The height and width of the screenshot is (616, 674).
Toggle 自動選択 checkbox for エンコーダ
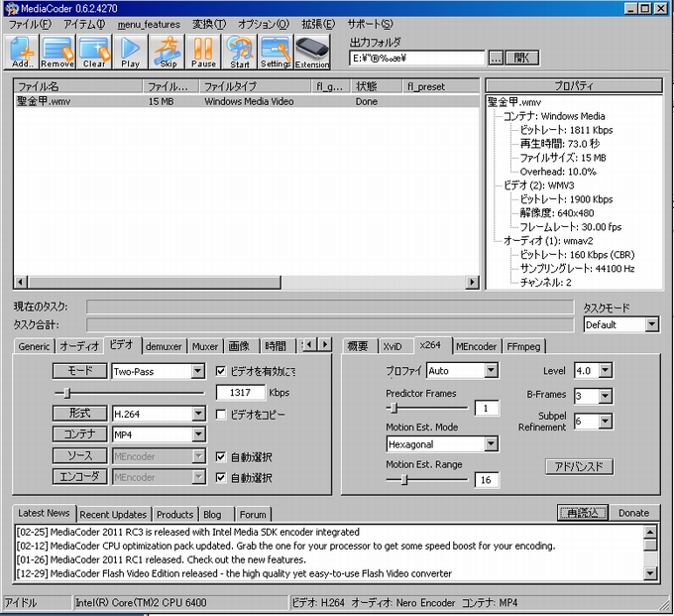[220, 477]
